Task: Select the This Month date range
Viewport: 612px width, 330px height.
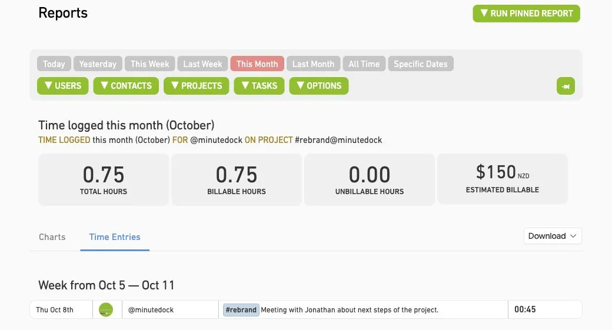Action: 257,64
